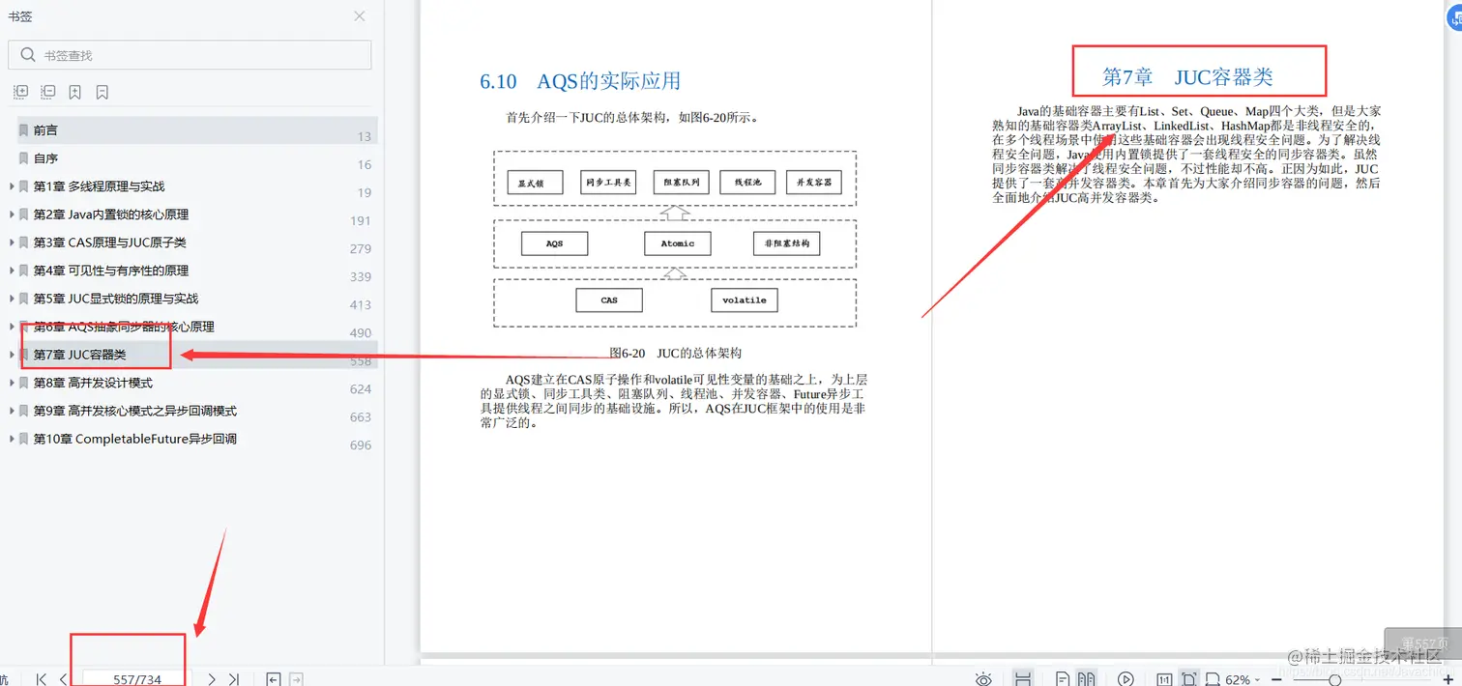
Task: Expand all bookmark entries
Action: [20, 91]
